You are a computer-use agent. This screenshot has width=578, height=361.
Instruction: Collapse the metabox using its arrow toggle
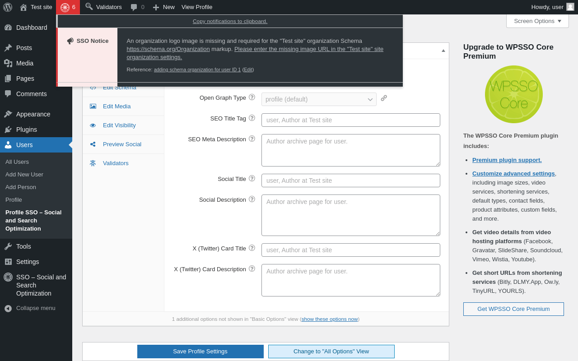443,51
